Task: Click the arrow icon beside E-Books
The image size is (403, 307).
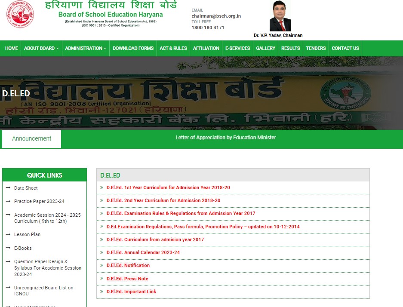Action: [8, 248]
